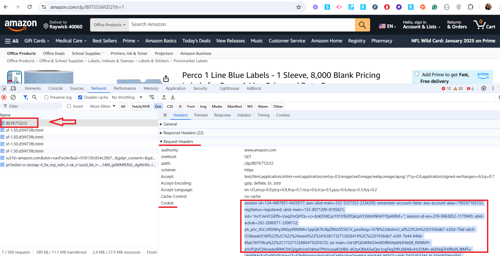Open the Office Products search category dropdown
The width and height of the screenshot is (500, 256).
[109, 25]
